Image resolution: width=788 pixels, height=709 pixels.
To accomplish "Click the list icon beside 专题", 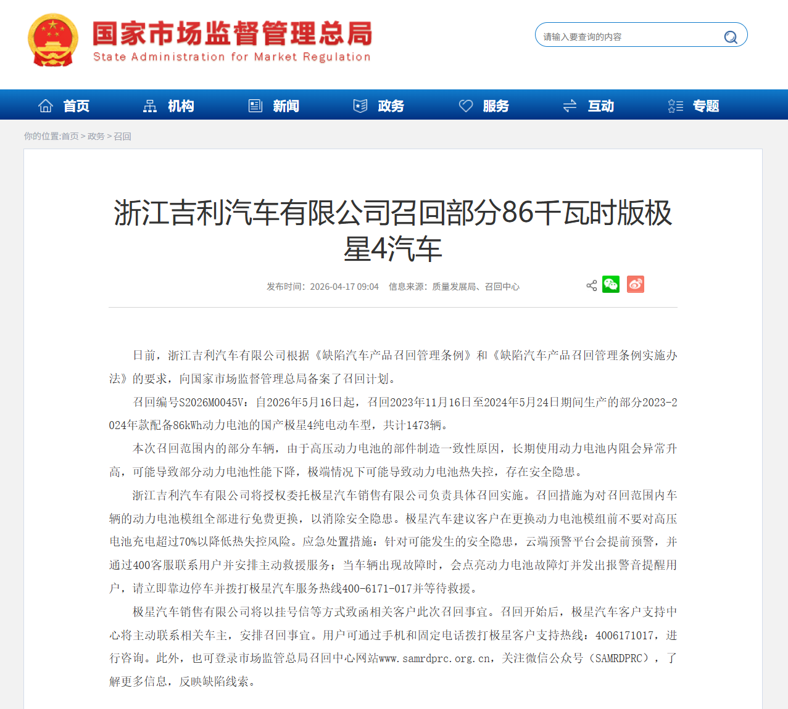I will coord(676,106).
